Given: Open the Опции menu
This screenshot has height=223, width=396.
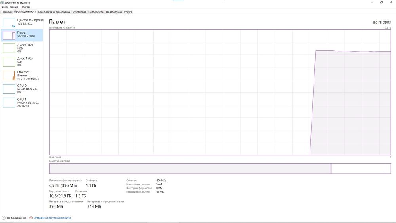Looking at the screenshot, I should (14, 7).
